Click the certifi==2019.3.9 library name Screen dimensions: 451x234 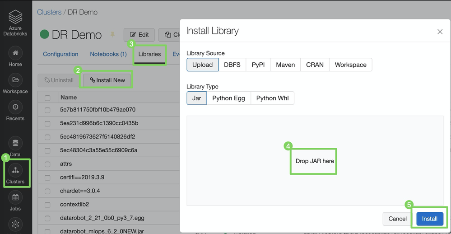tap(82, 177)
